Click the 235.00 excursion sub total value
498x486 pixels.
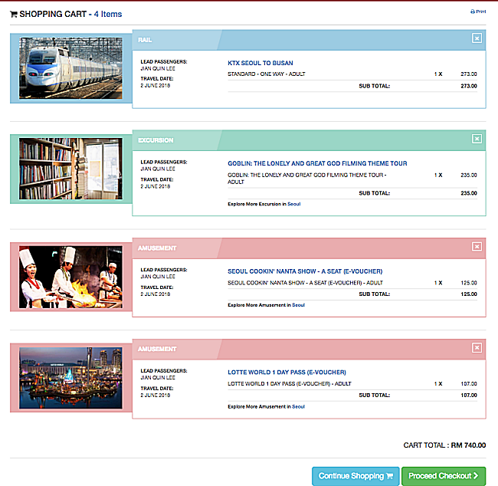[x=469, y=193]
